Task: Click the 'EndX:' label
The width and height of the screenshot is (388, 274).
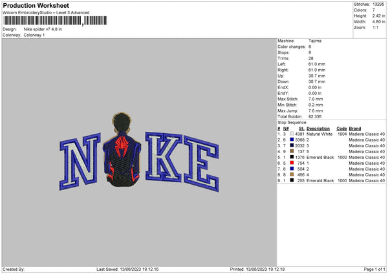Action: pos(283,87)
